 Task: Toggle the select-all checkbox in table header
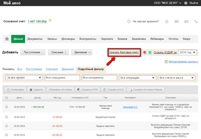pos(6,98)
